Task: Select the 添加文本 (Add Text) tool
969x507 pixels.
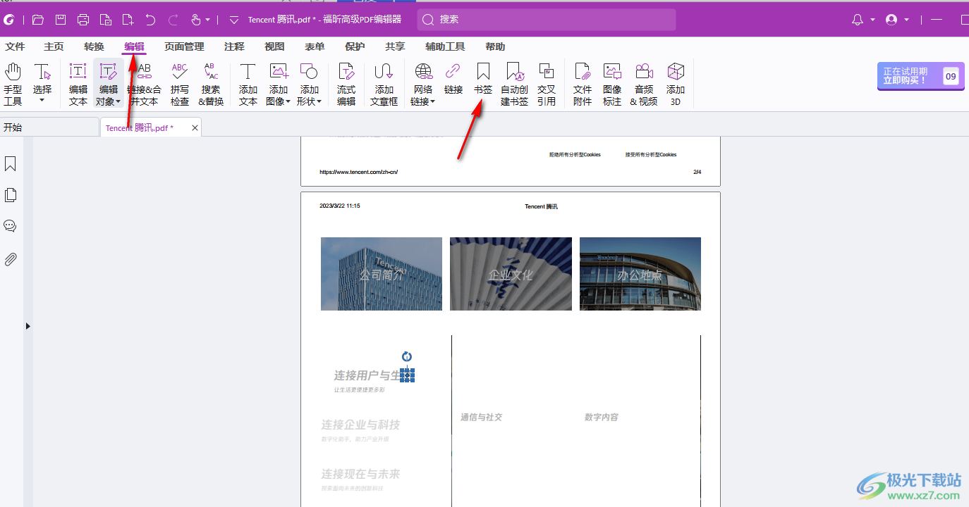Action: pos(248,83)
